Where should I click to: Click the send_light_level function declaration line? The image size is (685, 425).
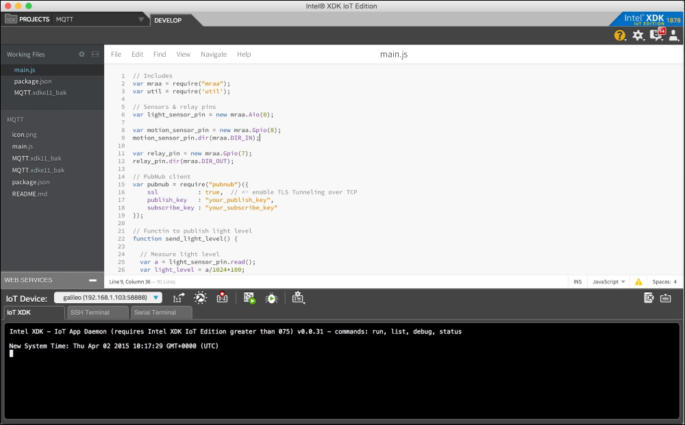[x=185, y=239]
